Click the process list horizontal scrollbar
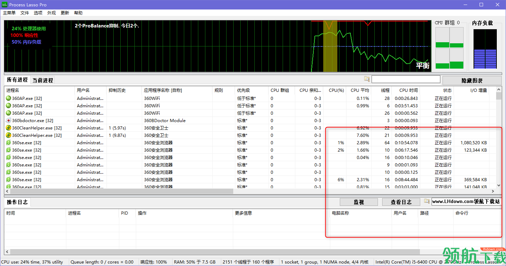The image size is (506, 266). coord(121,191)
